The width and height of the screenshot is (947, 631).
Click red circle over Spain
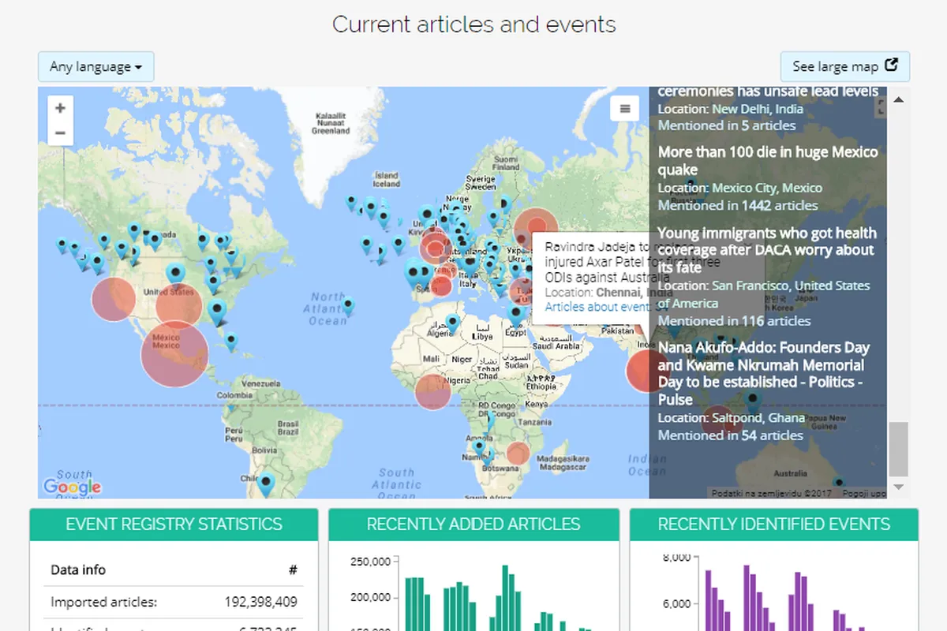click(x=443, y=286)
